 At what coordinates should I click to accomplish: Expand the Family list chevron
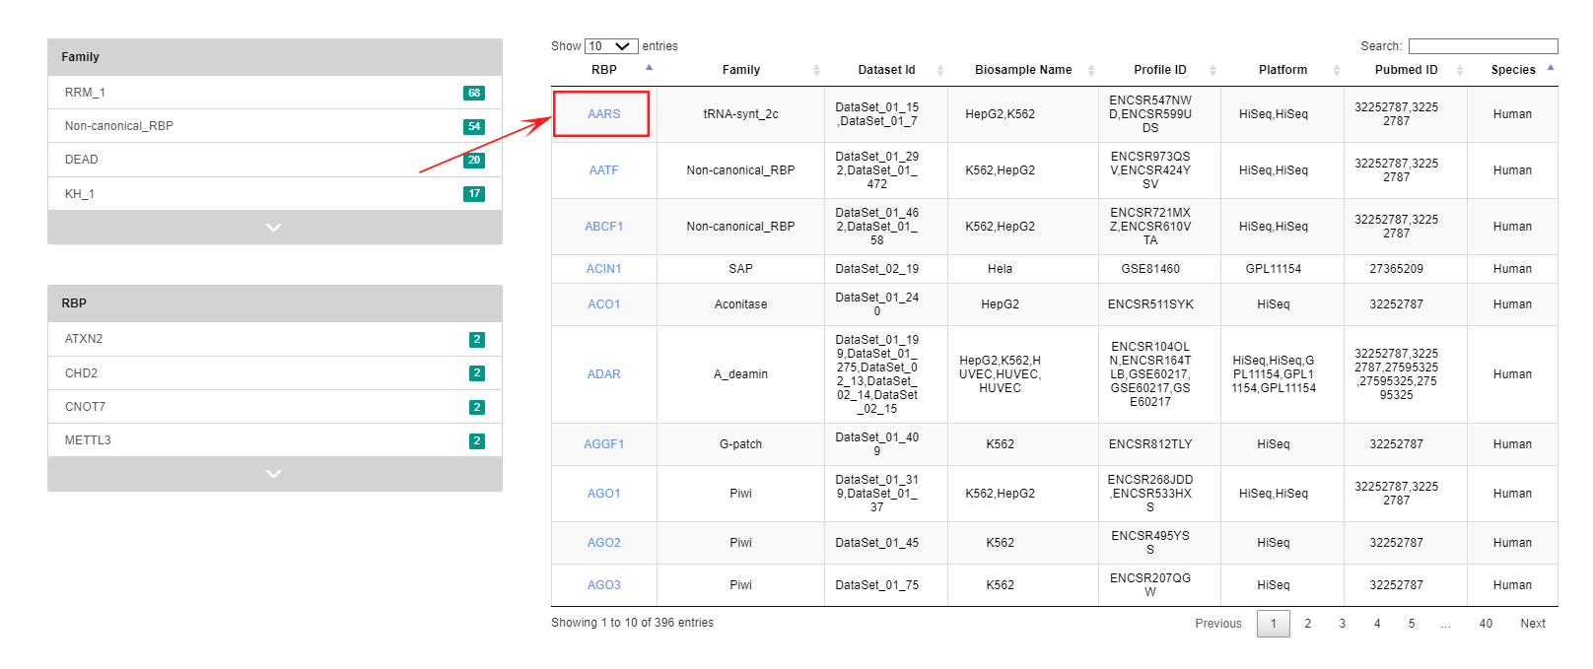[x=274, y=228]
